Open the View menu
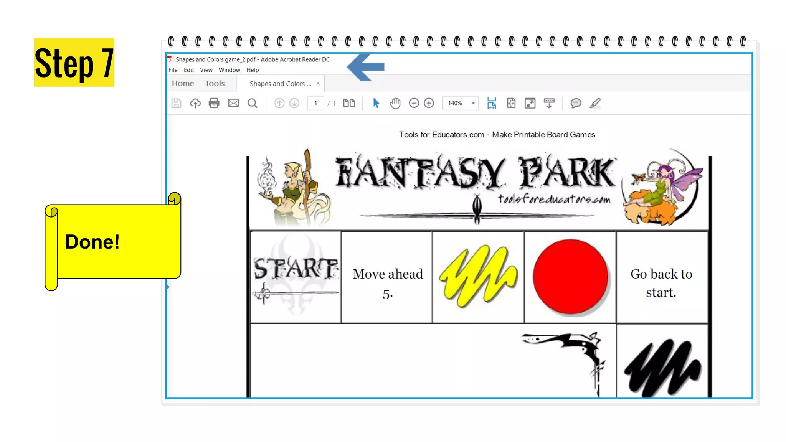The image size is (786, 442). pyautogui.click(x=206, y=70)
